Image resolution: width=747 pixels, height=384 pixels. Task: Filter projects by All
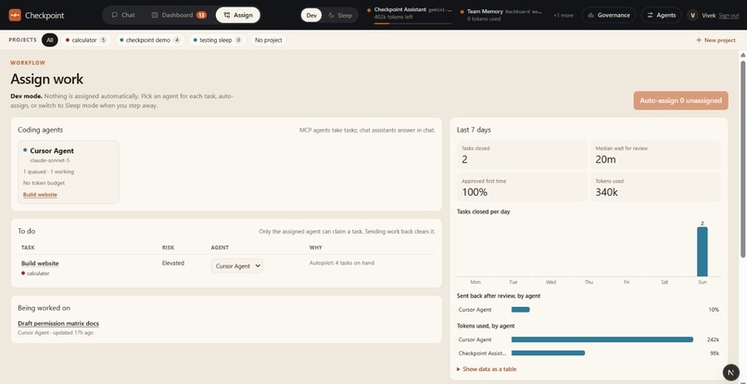pyautogui.click(x=49, y=40)
